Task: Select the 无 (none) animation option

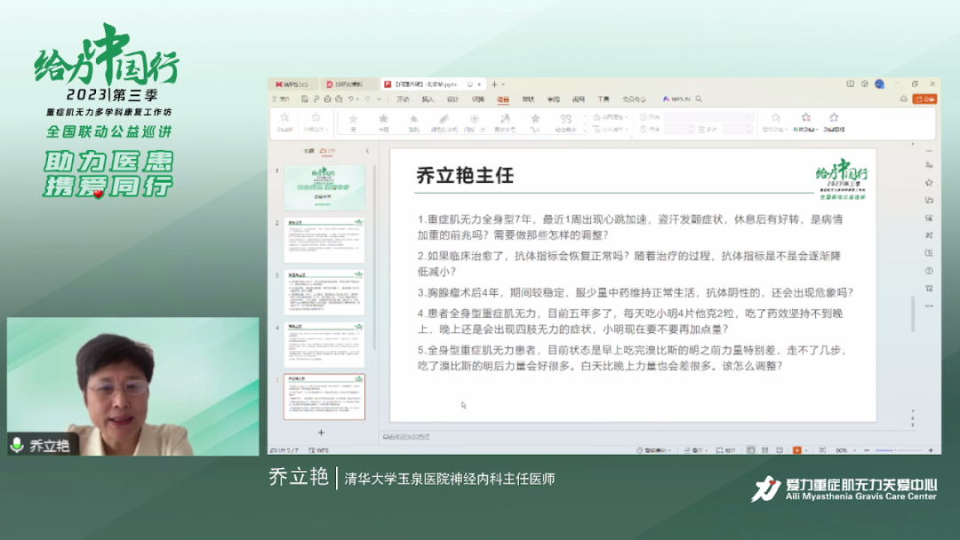Action: point(353,123)
